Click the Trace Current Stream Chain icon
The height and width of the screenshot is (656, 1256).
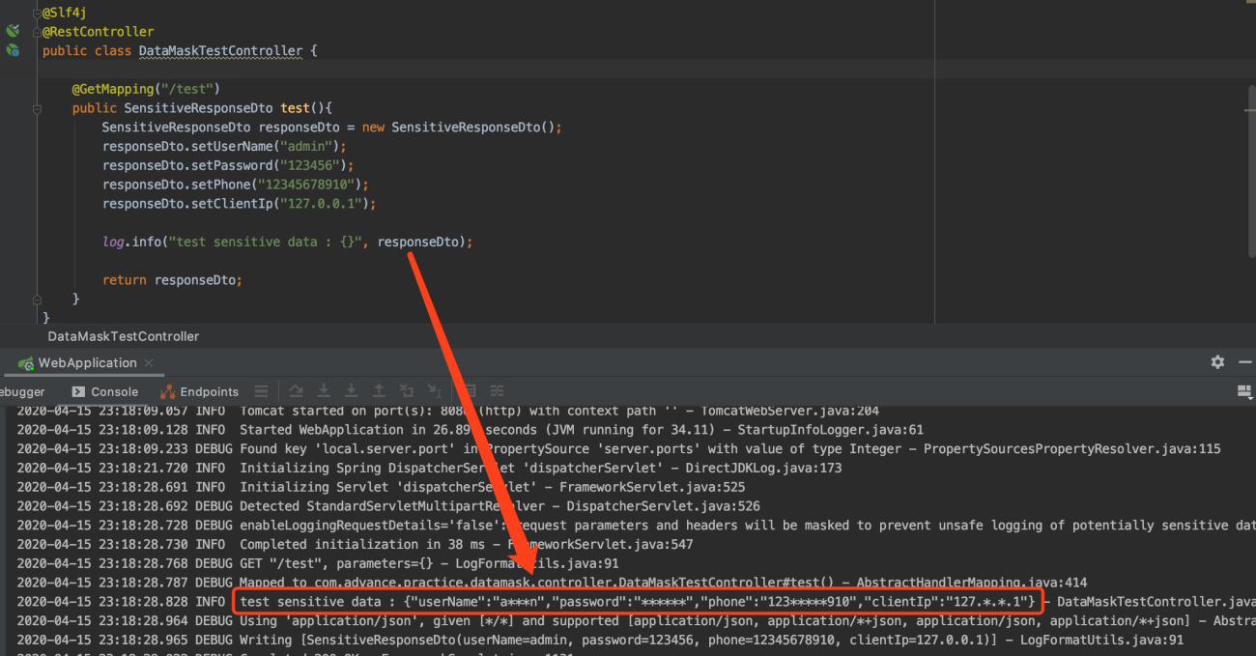coord(498,391)
